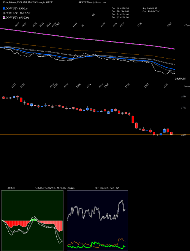Screen dimensions: 190x251
Task: Click the 2829.35 value beside EMA chart
Action: (x=180, y=79)
